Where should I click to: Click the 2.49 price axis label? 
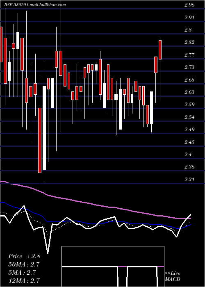click(x=189, y=130)
